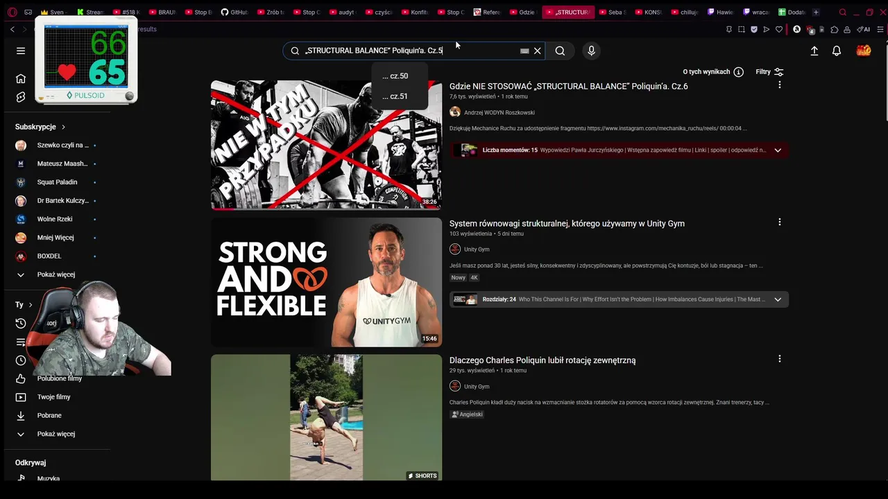
Task: Switch to the 'Stream' browser tab
Action: coord(90,12)
